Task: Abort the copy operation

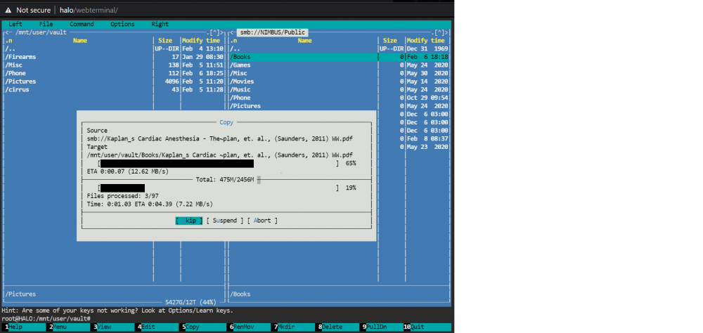Action: click(x=262, y=221)
